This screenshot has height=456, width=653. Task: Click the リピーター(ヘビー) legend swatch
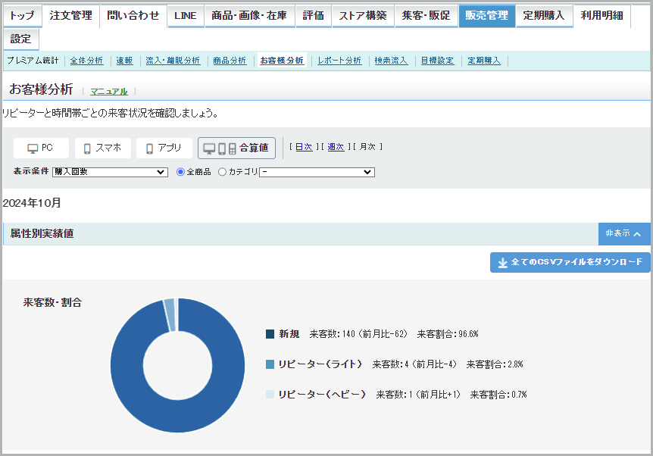tap(270, 395)
